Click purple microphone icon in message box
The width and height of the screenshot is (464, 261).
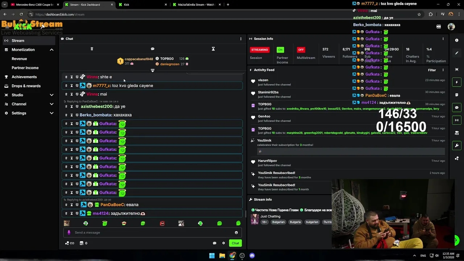pos(69,233)
